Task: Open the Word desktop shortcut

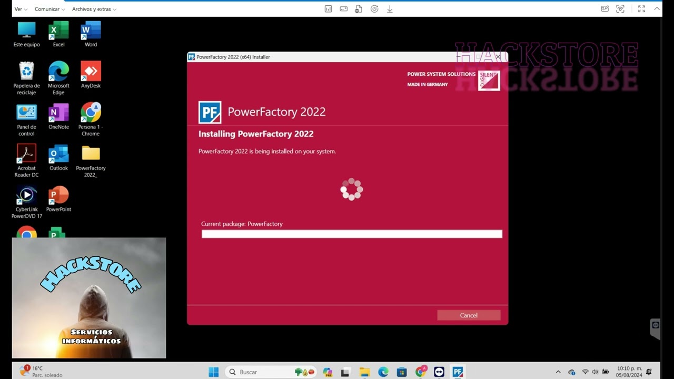Action: click(91, 34)
